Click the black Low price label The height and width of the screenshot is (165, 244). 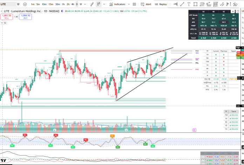coord(238,106)
